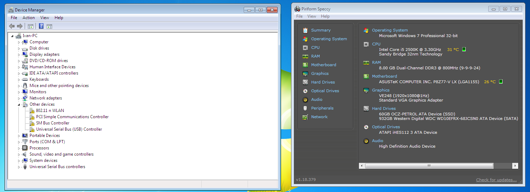Expand the Display adapters node

19,54
